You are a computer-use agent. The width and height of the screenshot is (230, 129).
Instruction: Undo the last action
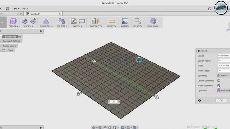click(x=15, y=9)
